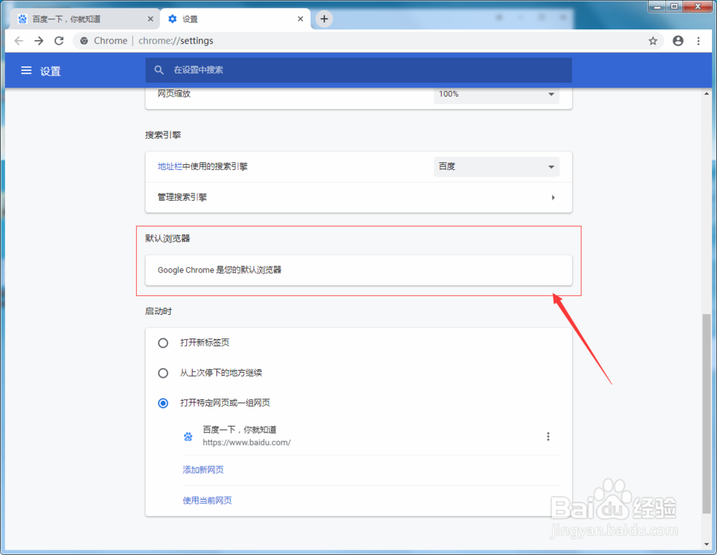Screen dimensions: 717x555
Task: Select 打开新标签页 radio option
Action: click(163, 343)
